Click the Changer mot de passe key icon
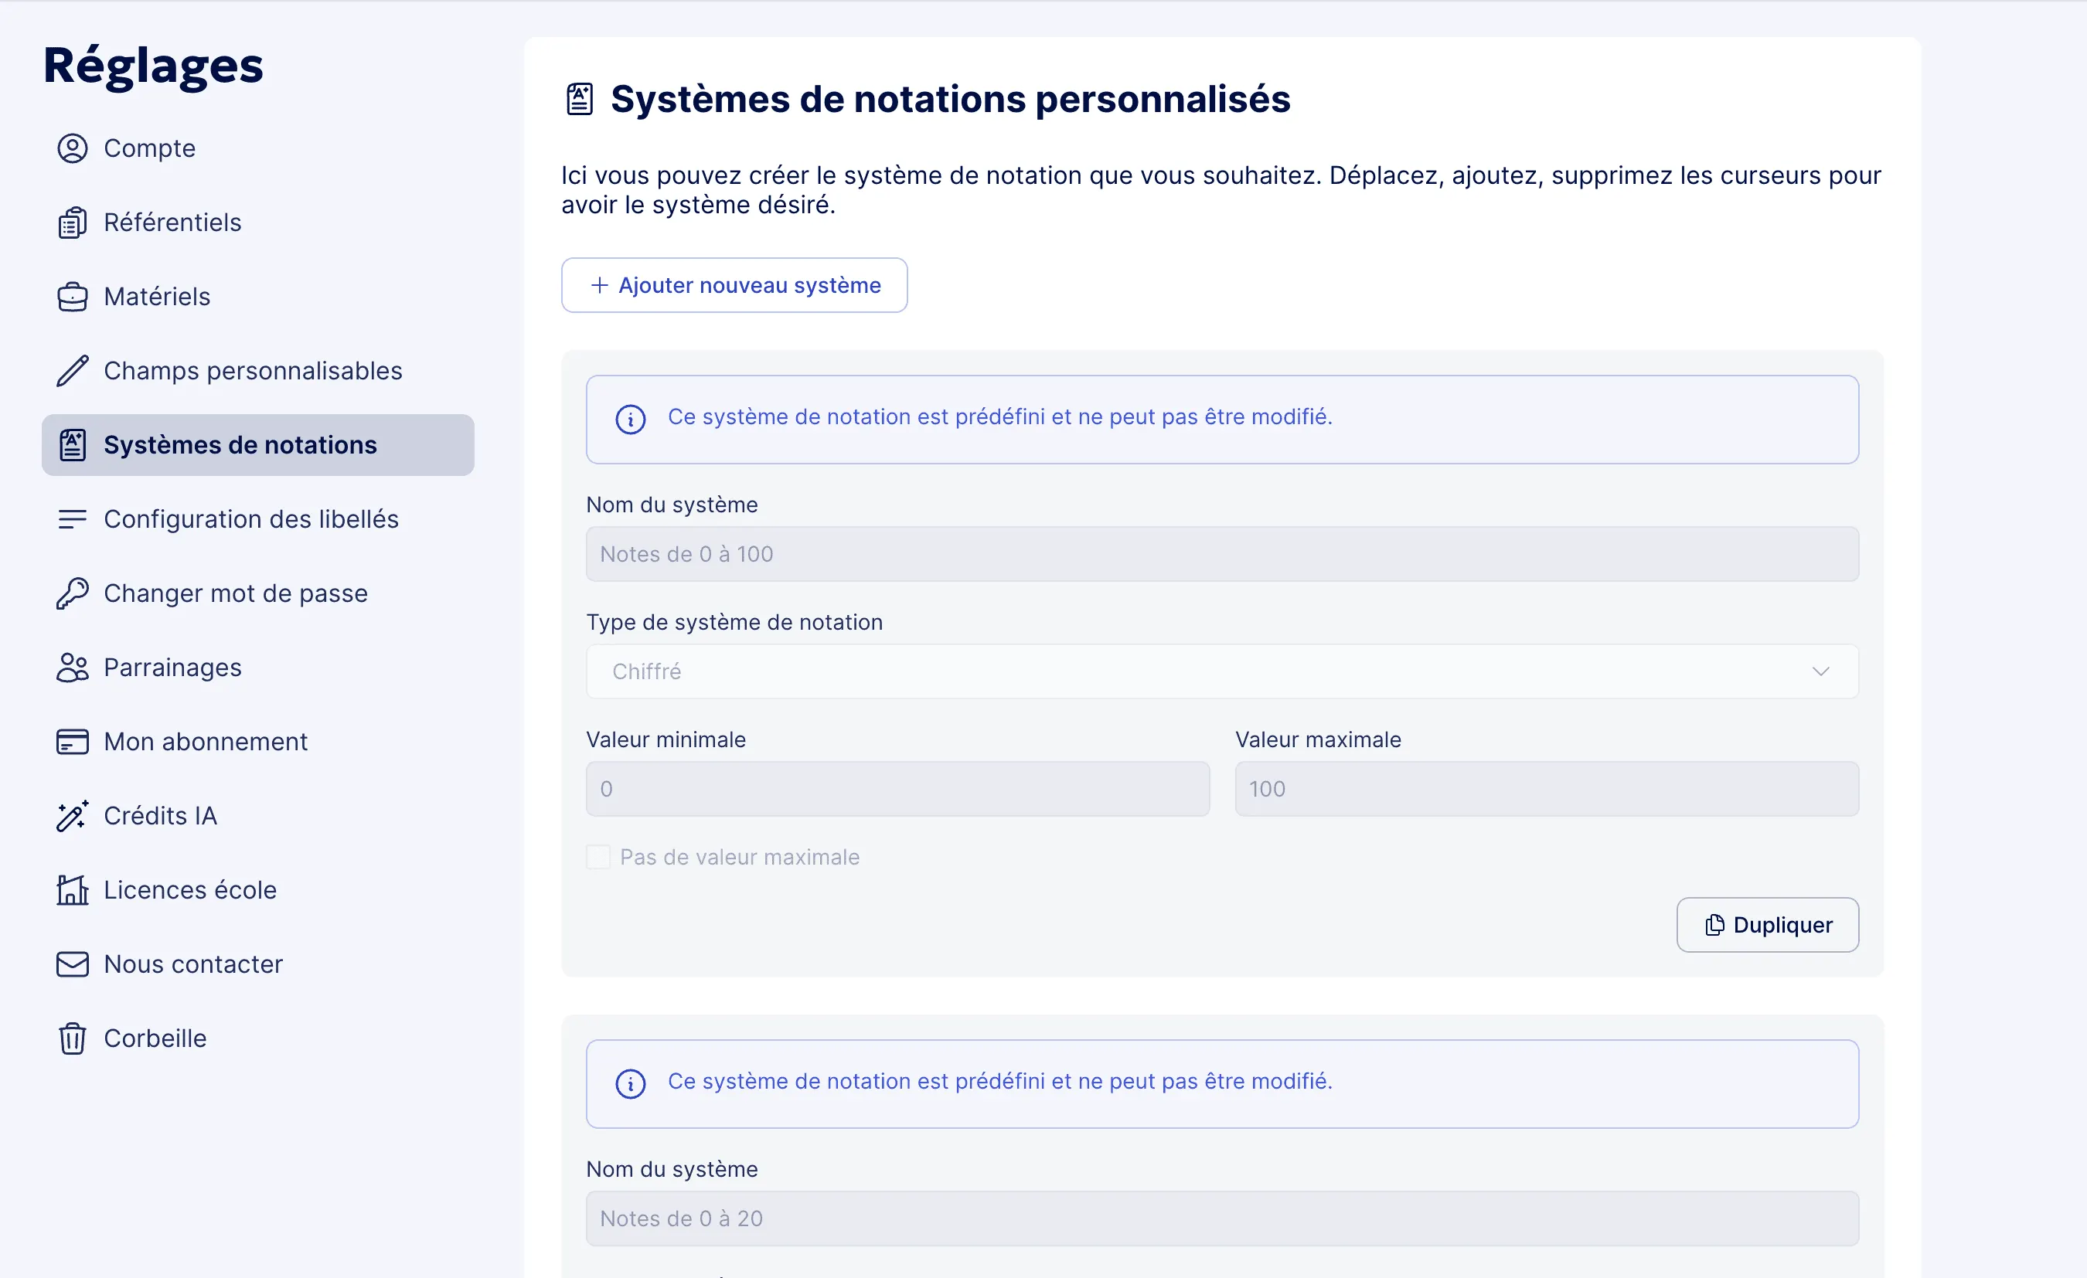This screenshot has height=1278, width=2087. coord(72,593)
